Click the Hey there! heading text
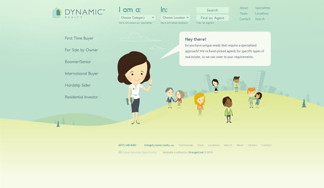This screenshot has width=324, height=188. [195, 39]
